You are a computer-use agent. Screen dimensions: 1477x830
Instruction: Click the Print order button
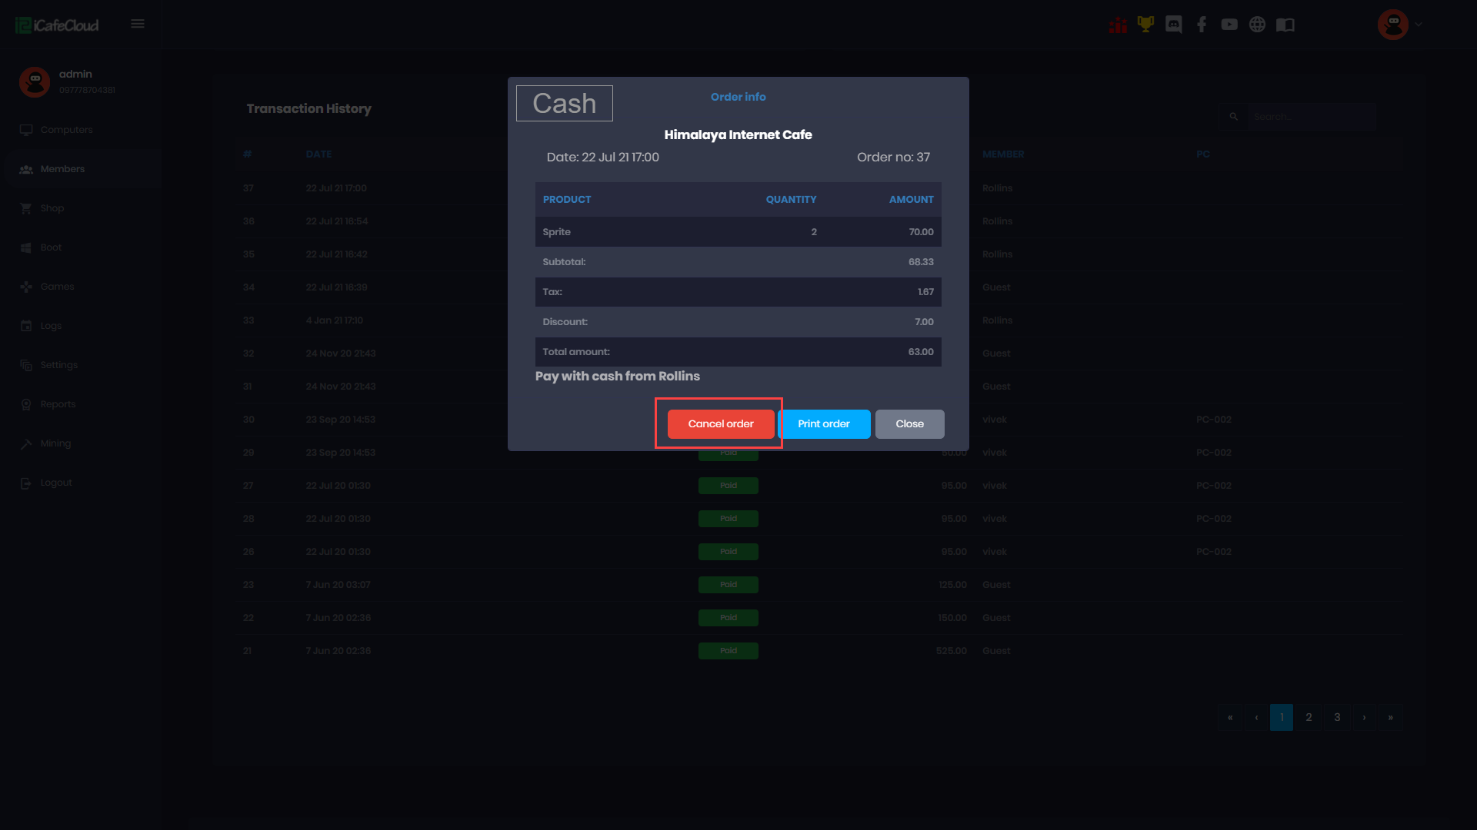[823, 424]
